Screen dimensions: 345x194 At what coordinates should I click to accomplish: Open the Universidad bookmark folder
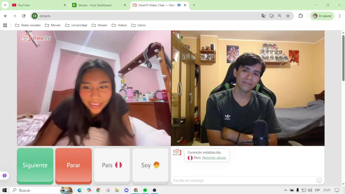point(76,25)
